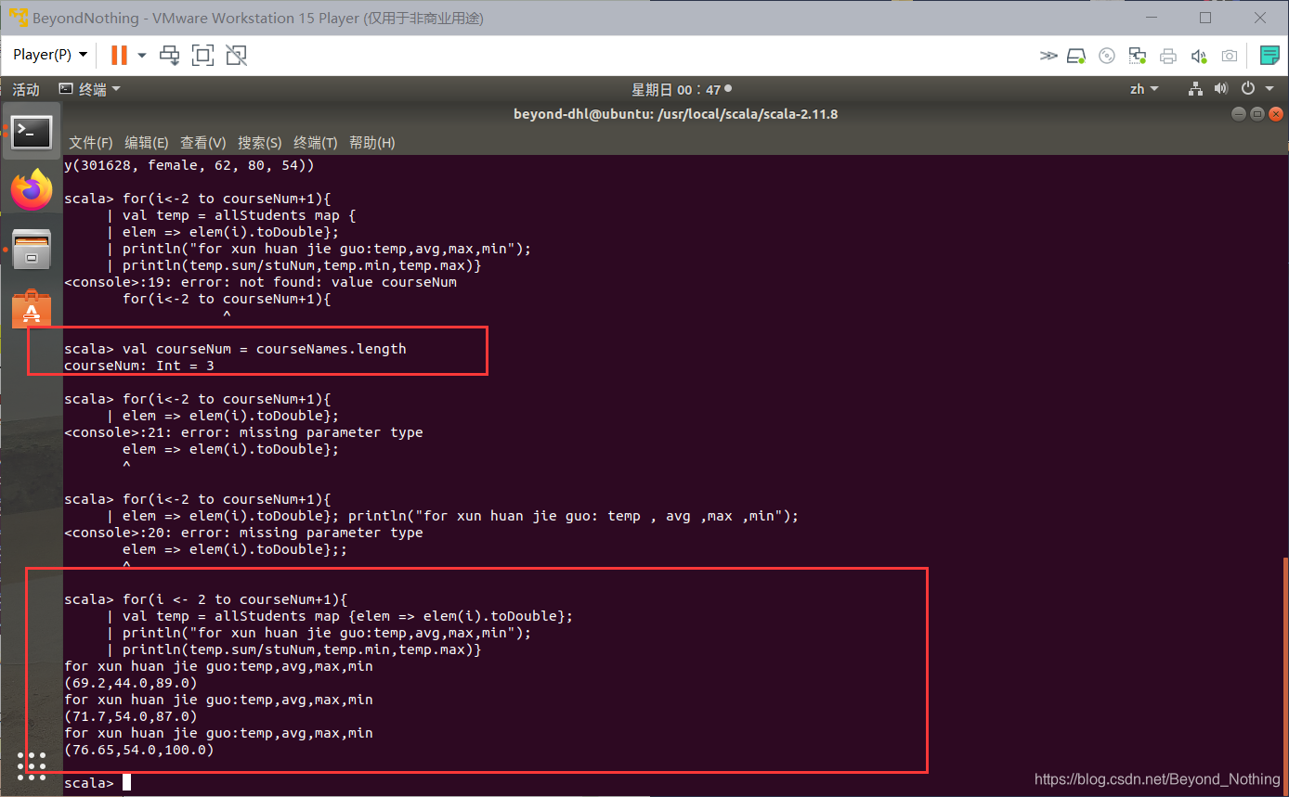Screen dimensions: 1289x797
Task: Expand the pause button dropdown arrow
Action: [x=140, y=55]
